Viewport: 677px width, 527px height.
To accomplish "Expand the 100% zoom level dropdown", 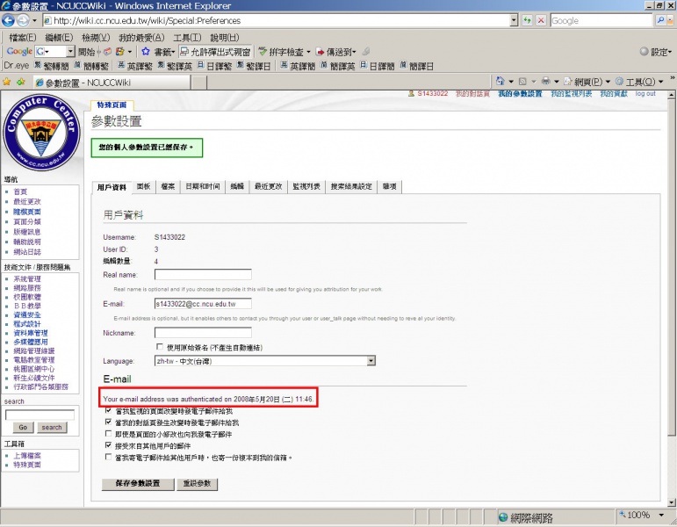I will coord(658,515).
